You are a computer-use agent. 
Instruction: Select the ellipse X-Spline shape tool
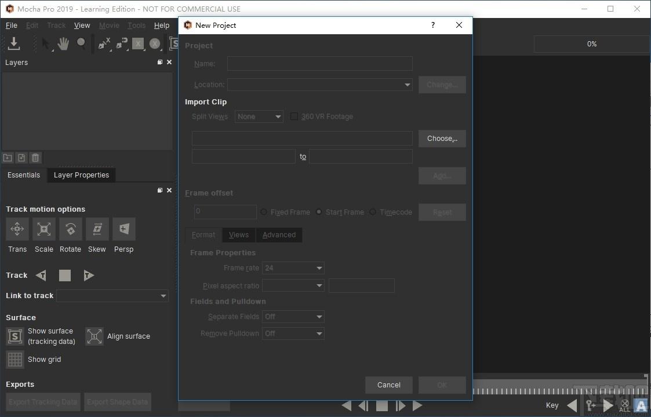pos(155,43)
